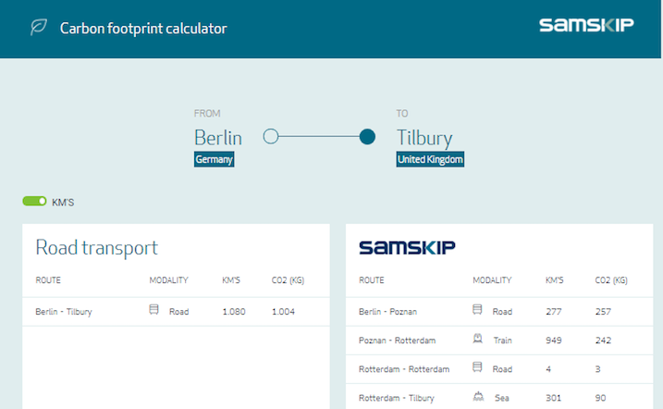The height and width of the screenshot is (409, 663).
Task: Open the Tilbury destination field
Action: [424, 138]
